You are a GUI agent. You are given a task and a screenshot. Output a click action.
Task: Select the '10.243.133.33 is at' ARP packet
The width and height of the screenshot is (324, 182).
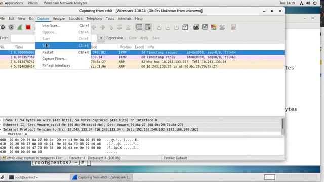142,66
